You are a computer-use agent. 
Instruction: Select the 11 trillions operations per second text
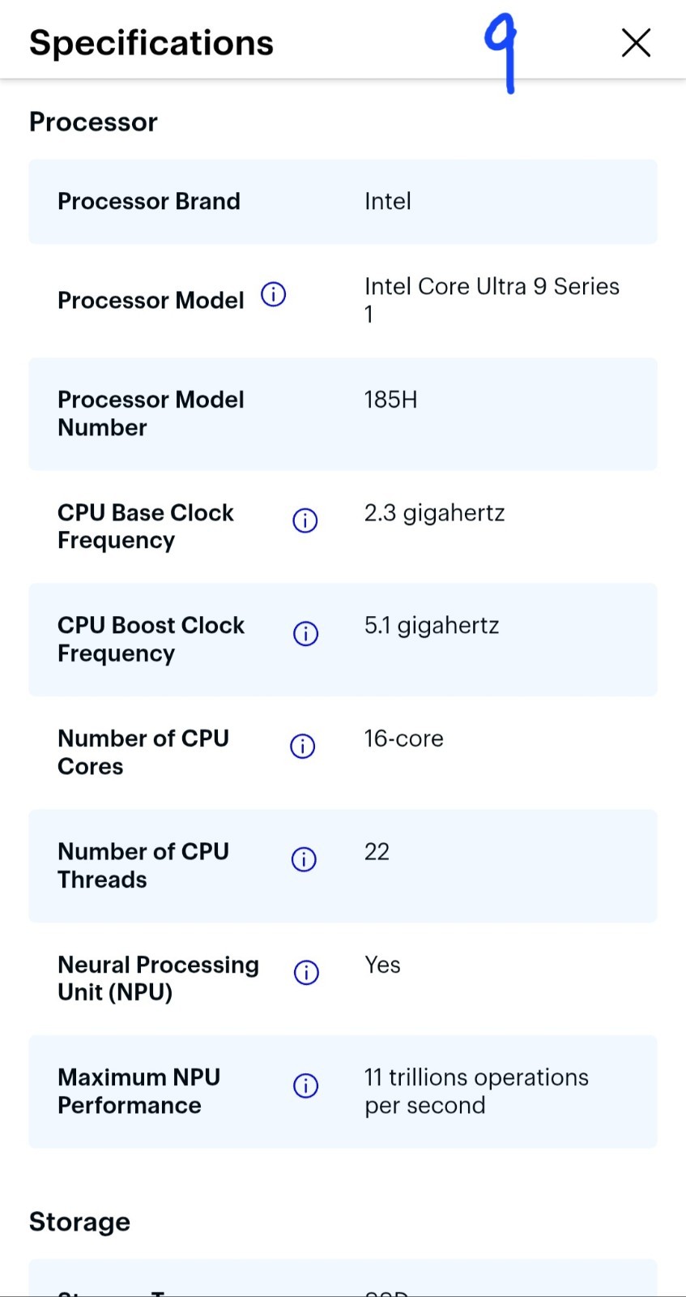(x=476, y=1091)
